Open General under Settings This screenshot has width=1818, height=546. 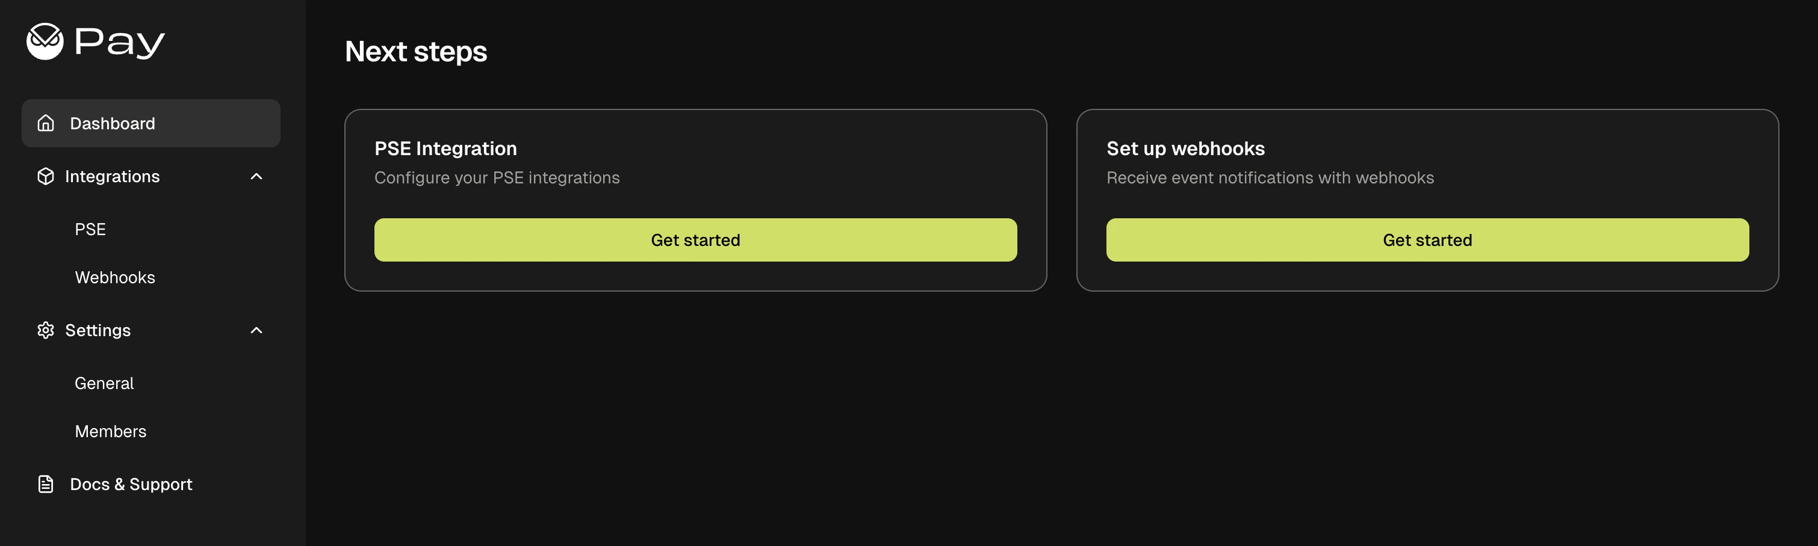(104, 382)
